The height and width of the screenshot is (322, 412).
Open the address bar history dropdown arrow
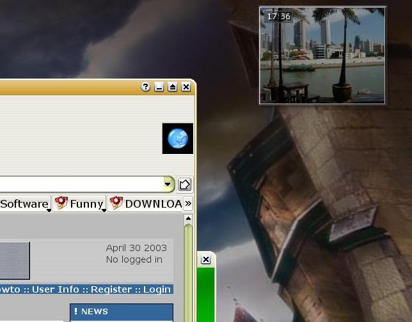[x=168, y=184]
